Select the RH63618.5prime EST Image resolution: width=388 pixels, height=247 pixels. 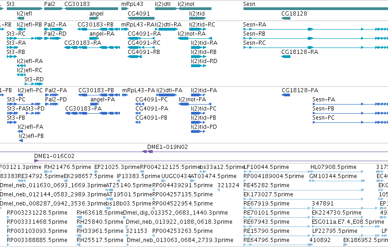pos(79,217)
